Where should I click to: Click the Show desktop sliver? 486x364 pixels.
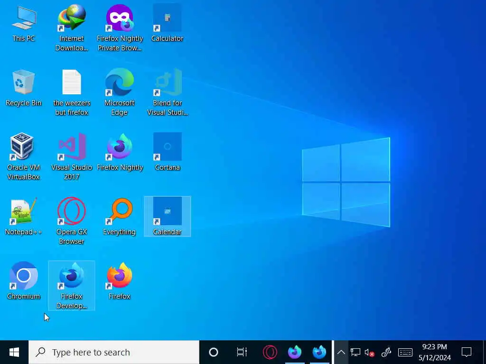pos(484,352)
